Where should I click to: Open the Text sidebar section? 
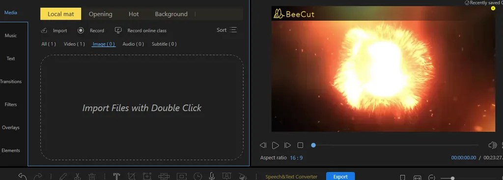pos(11,58)
